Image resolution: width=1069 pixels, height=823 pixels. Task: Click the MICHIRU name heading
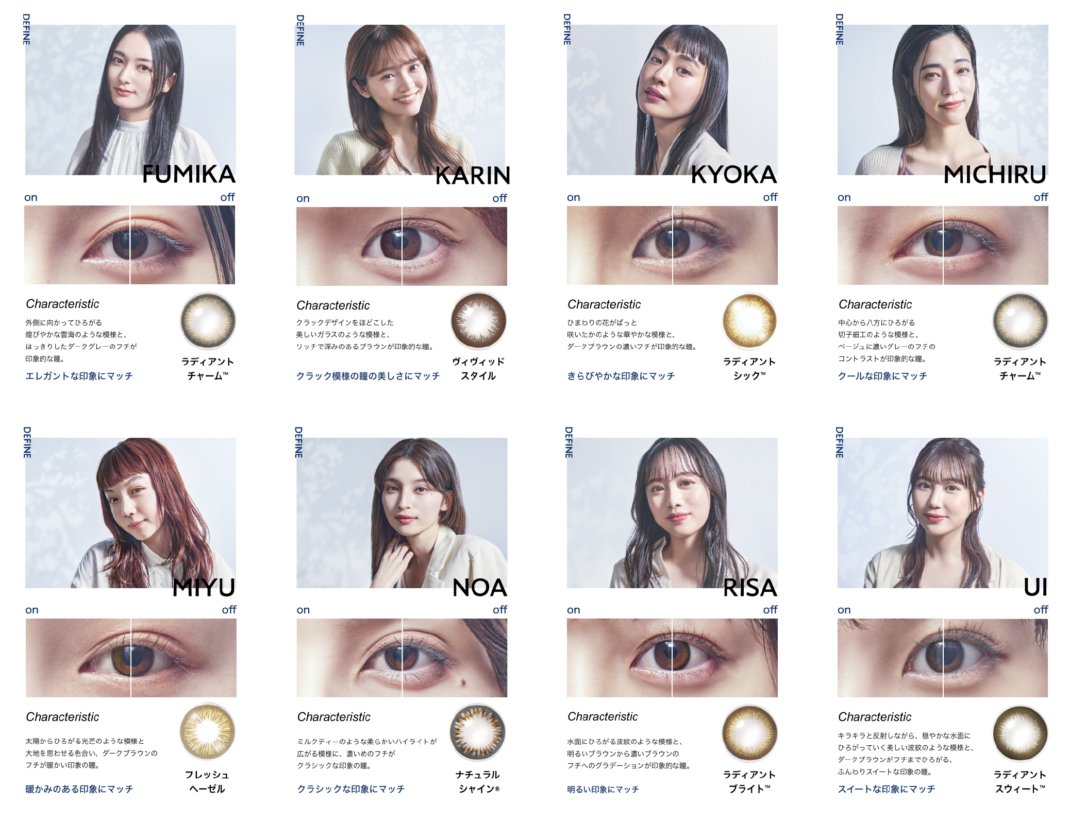995,175
